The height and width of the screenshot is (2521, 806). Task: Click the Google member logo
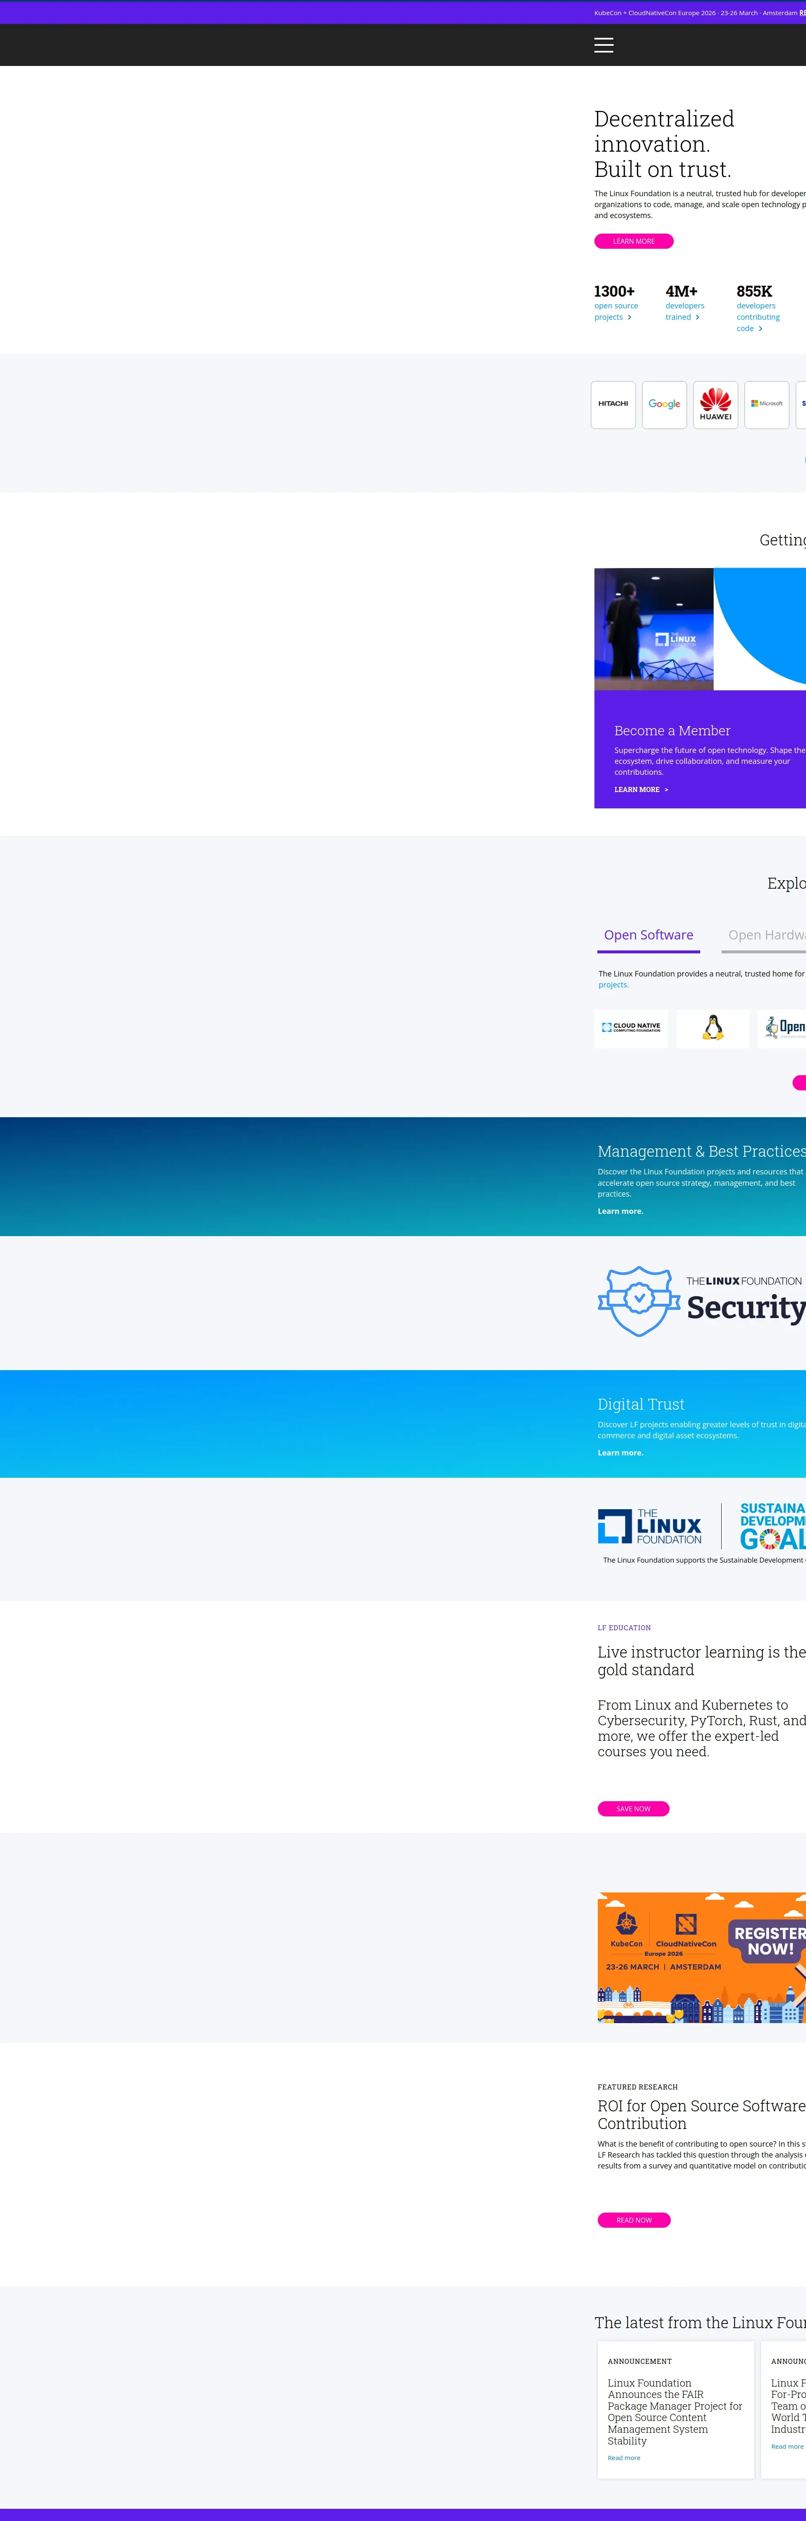664,404
